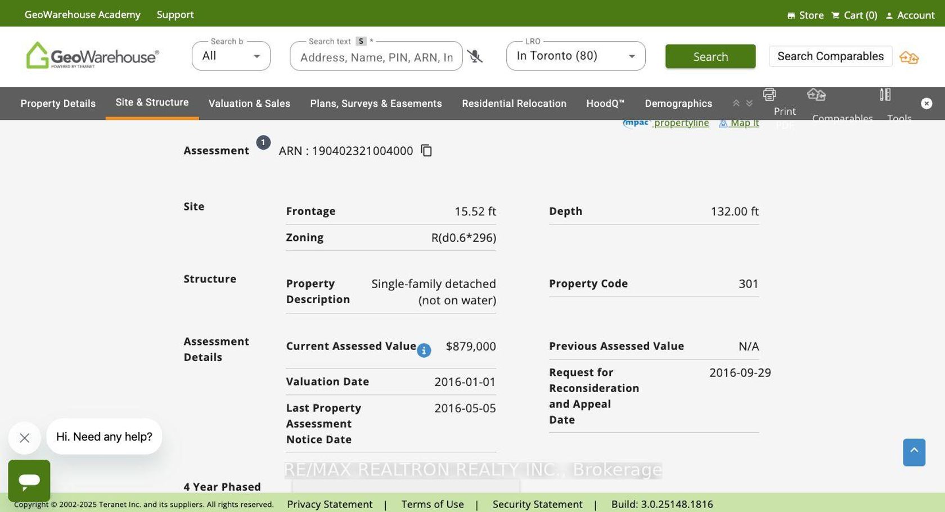Viewport: 945px width, 512px height.
Task: Open the MPAC propertyline link
Action: 681,123
